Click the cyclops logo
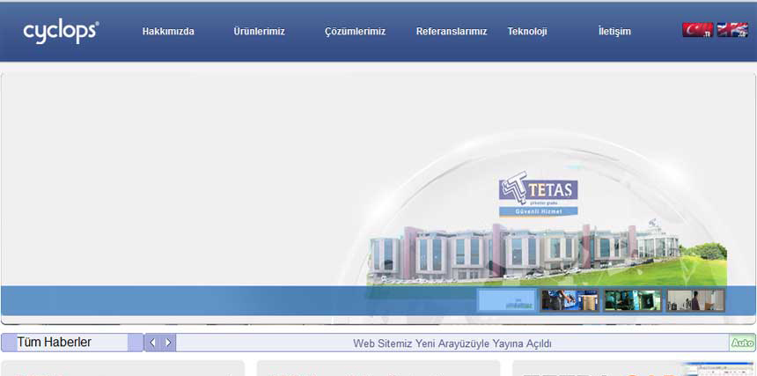Screen dimensions: 757x376 click(x=61, y=32)
